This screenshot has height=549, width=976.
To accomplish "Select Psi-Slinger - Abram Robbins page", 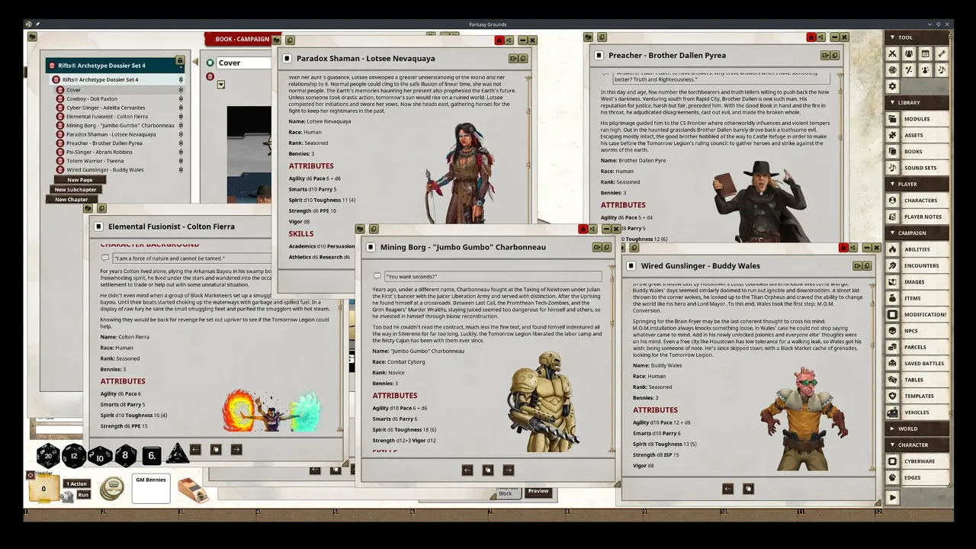I will point(99,152).
